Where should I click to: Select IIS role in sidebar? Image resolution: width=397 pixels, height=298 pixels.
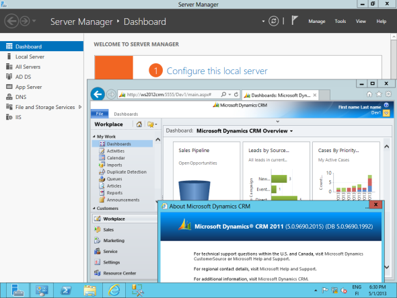[18, 117]
